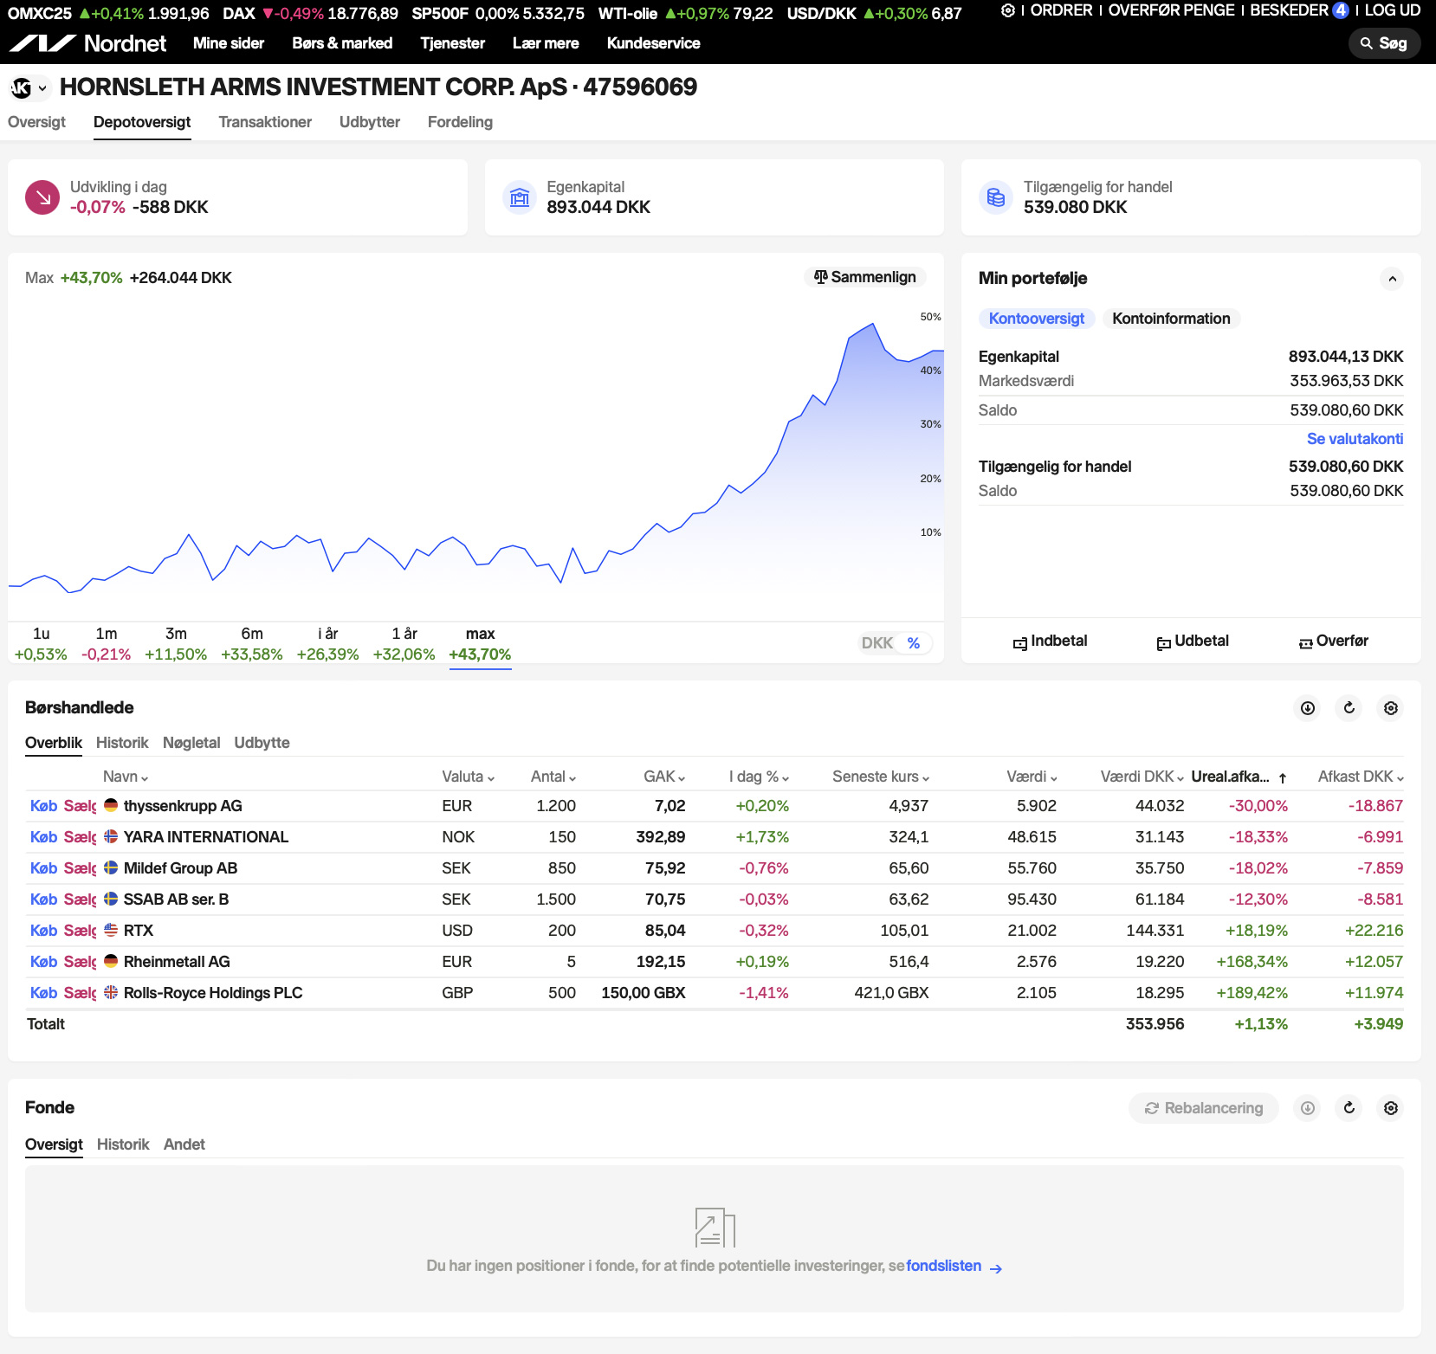The width and height of the screenshot is (1436, 1354).
Task: Sort by I dag % column
Action: click(x=759, y=777)
